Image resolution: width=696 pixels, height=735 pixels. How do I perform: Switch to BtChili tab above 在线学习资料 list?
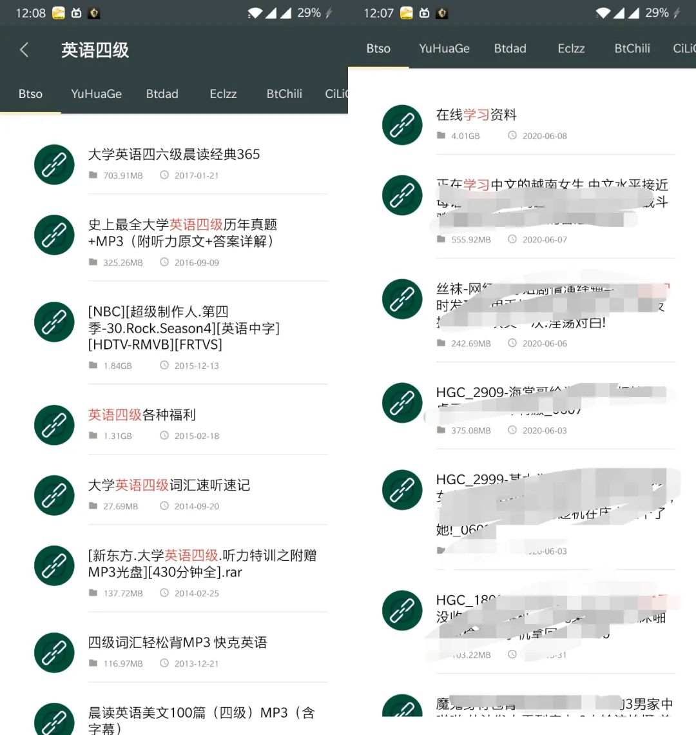tap(632, 48)
